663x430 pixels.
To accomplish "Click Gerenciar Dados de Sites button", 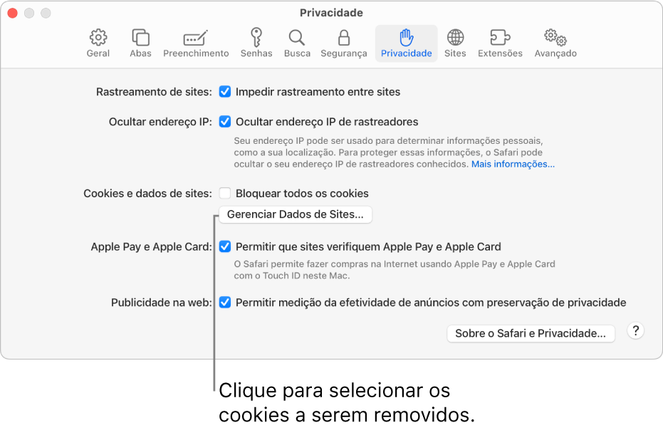I will tap(295, 214).
